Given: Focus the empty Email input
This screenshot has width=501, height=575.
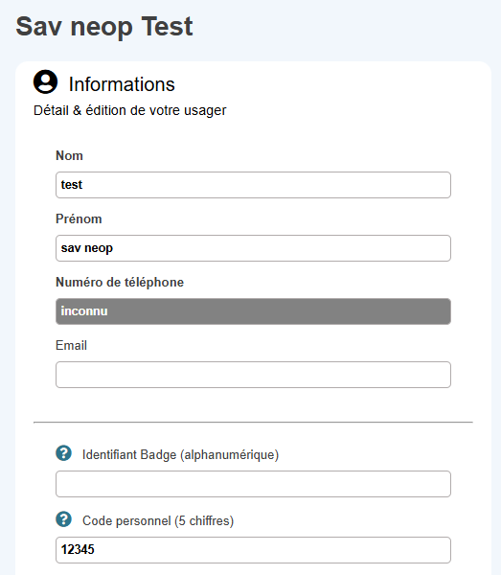Looking at the screenshot, I should tap(253, 375).
